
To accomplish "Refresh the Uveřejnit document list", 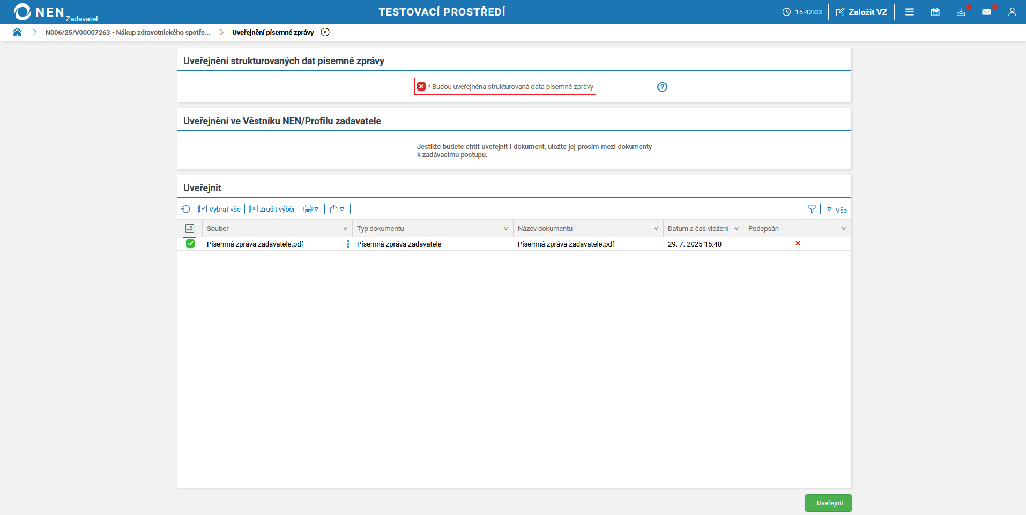I will [x=186, y=209].
